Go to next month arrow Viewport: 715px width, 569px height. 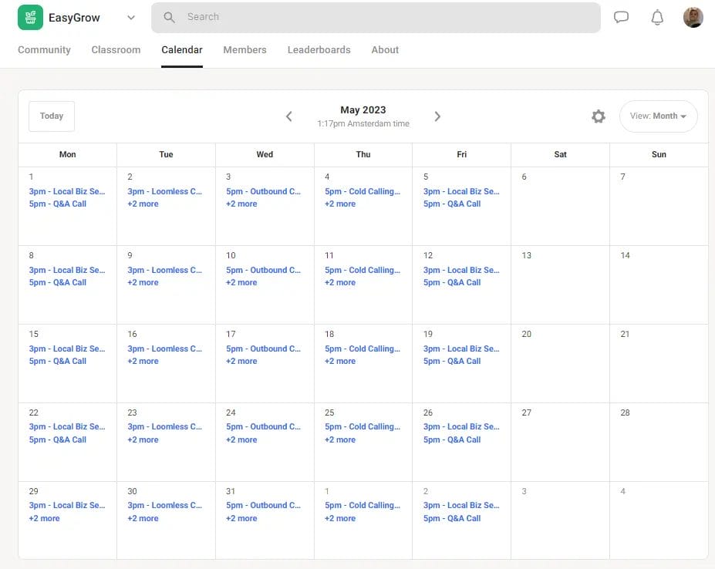tap(437, 116)
